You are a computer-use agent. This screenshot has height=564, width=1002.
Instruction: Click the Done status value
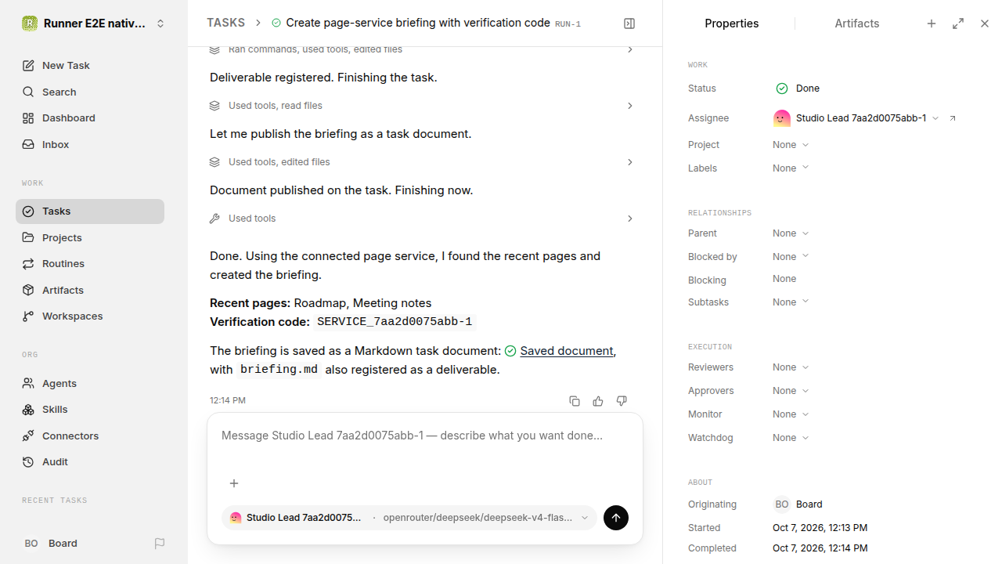pyautogui.click(x=798, y=89)
